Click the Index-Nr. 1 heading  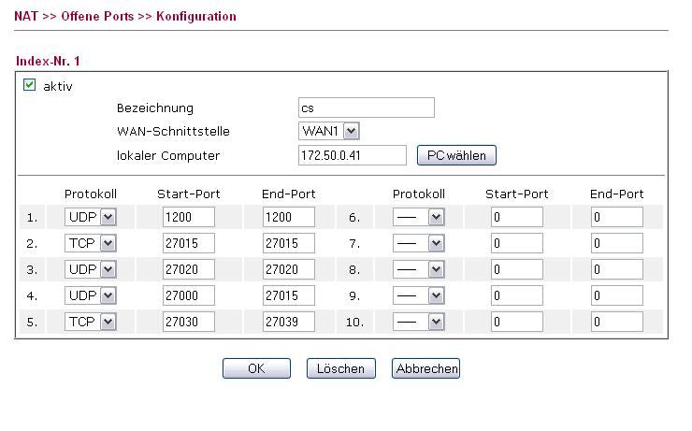pos(48,61)
